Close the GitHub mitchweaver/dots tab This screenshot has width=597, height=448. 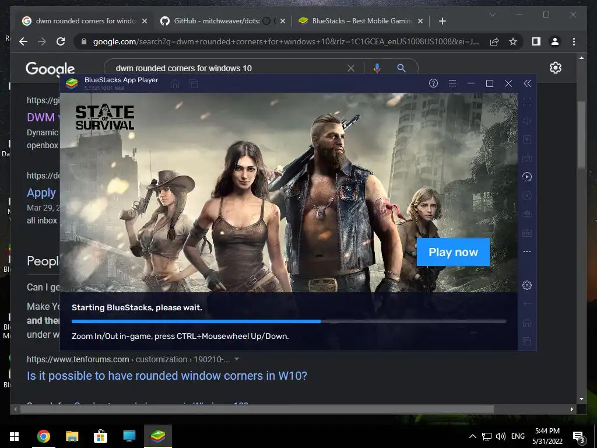coord(283,22)
